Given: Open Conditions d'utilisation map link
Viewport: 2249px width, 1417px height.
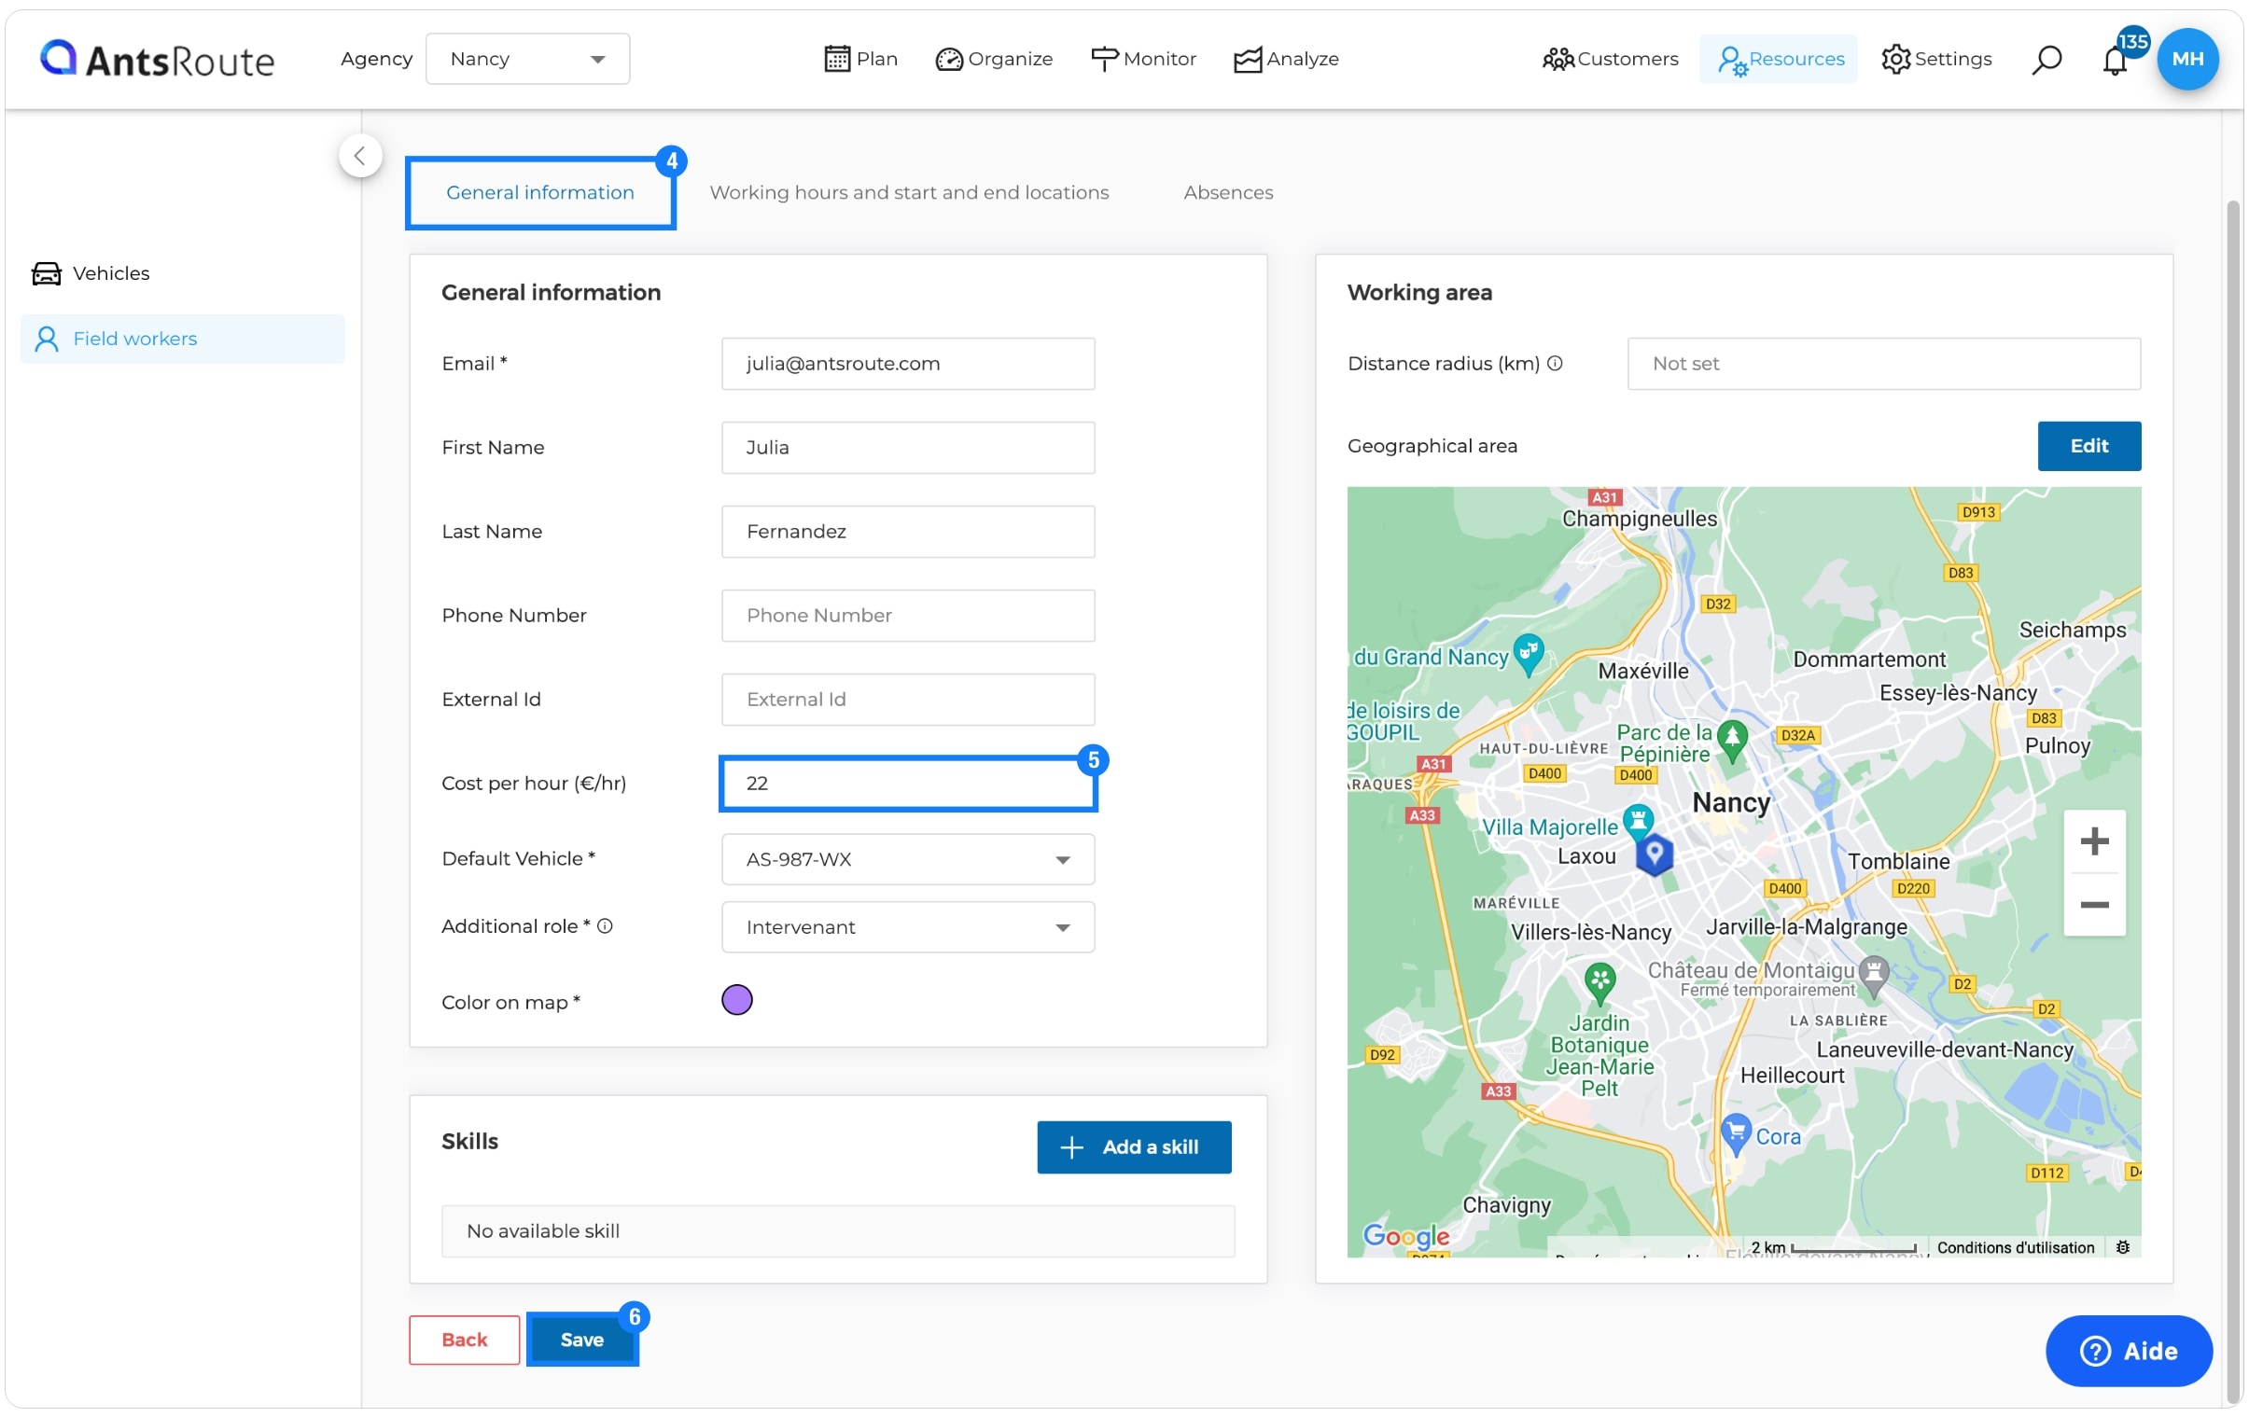Looking at the screenshot, I should coord(2016,1248).
